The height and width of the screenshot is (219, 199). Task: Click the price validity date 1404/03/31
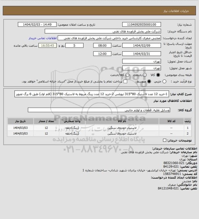tap(142, 54)
